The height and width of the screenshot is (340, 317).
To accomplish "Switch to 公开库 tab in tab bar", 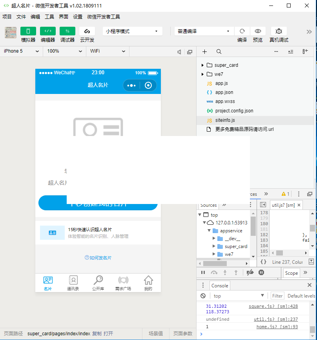I will coord(98,283).
